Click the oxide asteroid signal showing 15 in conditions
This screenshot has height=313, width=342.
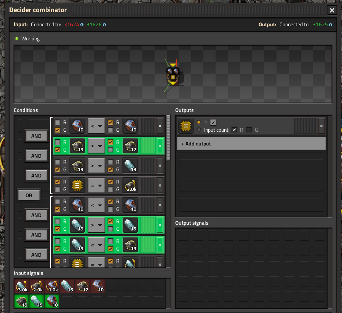pyautogui.click(x=130, y=225)
